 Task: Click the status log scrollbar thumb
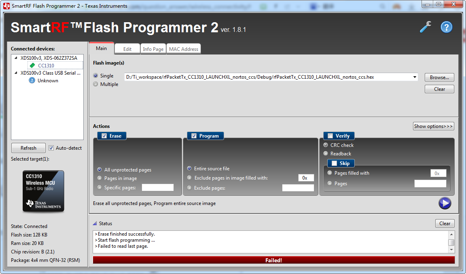pos(451,242)
